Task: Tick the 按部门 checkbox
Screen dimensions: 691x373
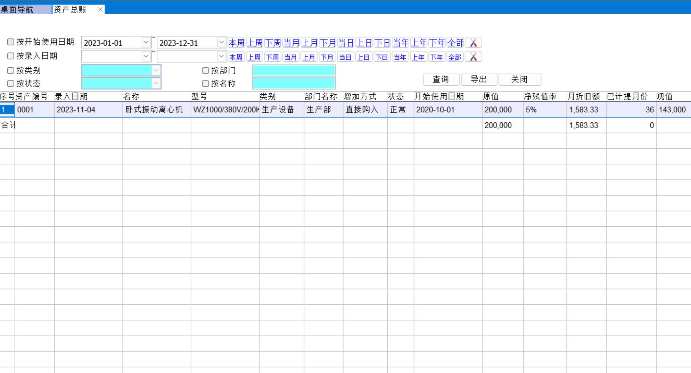Action: pyautogui.click(x=206, y=70)
